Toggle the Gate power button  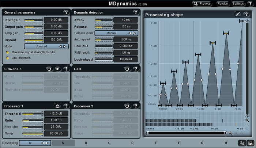(127, 69)
